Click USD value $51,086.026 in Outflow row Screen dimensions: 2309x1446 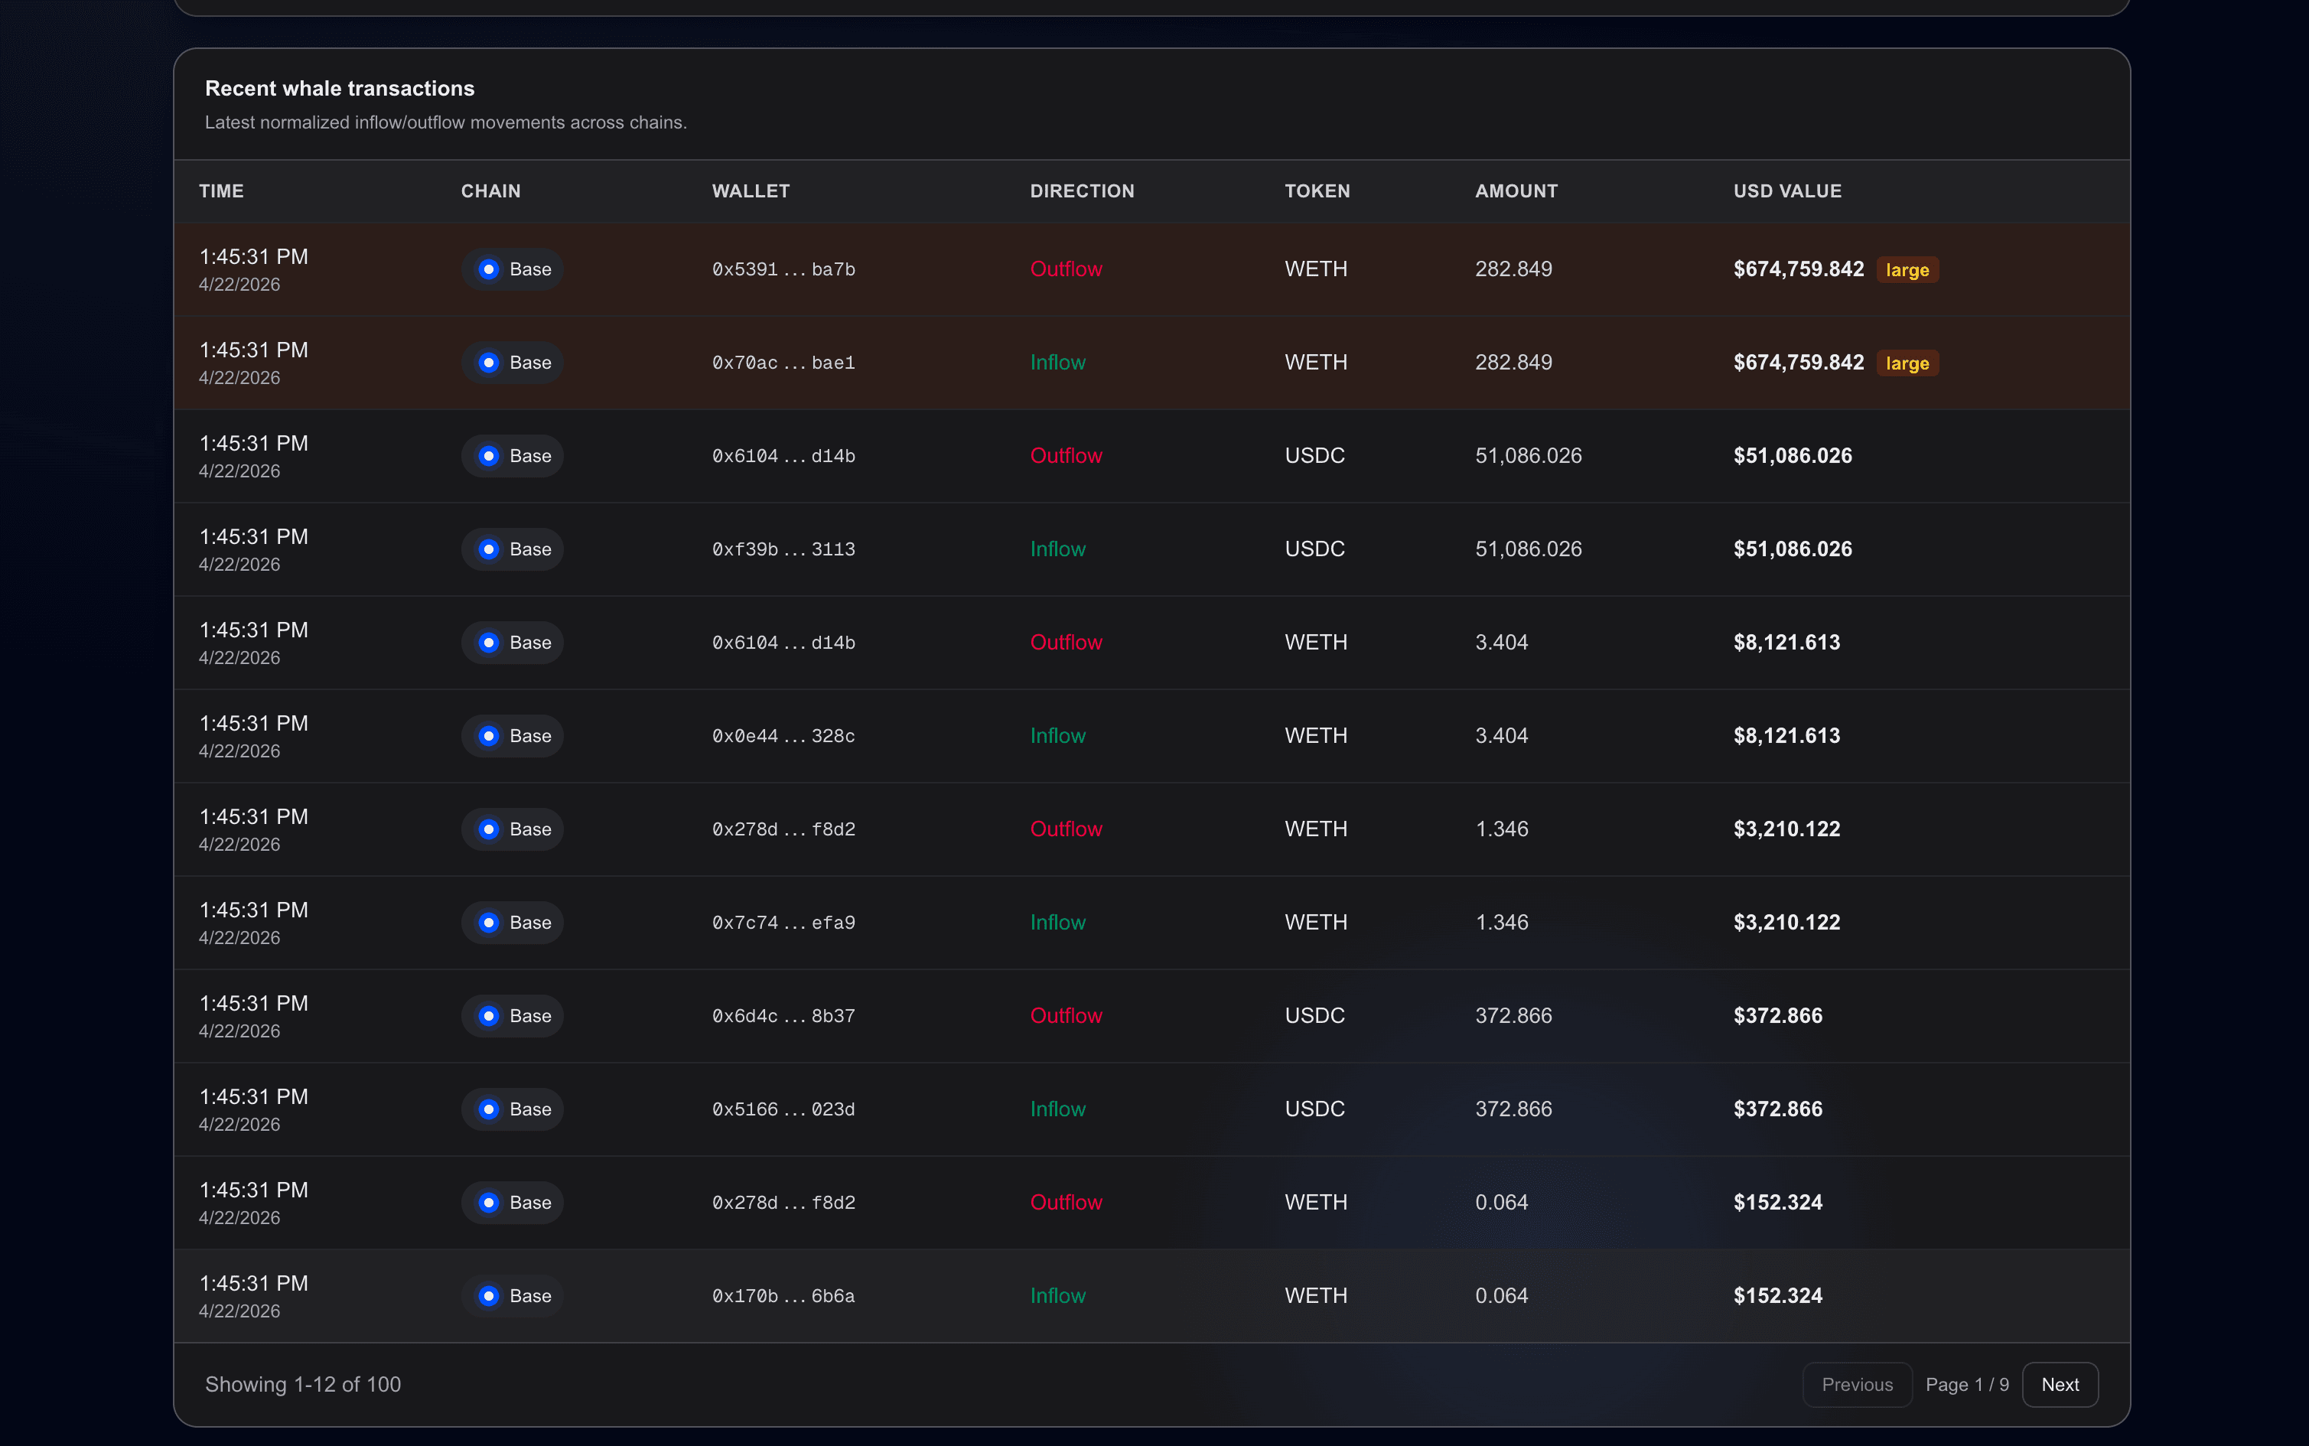pos(1792,455)
